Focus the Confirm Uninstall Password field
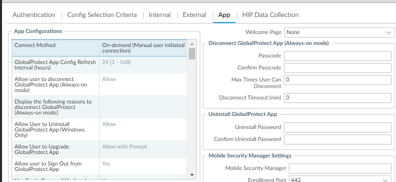The width and height of the screenshot is (396, 182). pos(337,139)
